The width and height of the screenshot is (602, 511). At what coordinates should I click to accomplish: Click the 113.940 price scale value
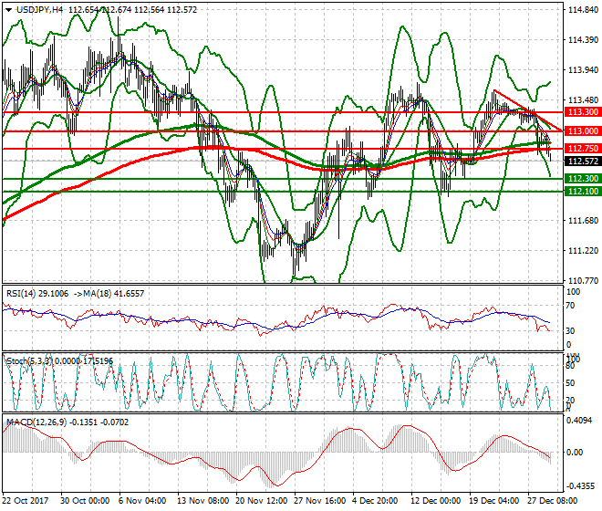583,70
